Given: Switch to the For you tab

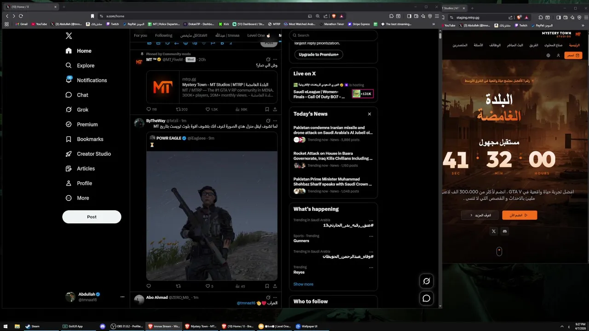Looking at the screenshot, I should pos(140,35).
